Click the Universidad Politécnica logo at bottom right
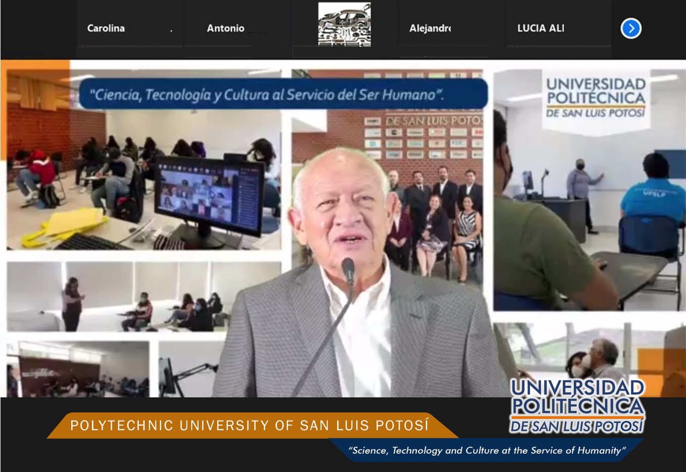Viewport: 686px width, 472px height. [577, 406]
